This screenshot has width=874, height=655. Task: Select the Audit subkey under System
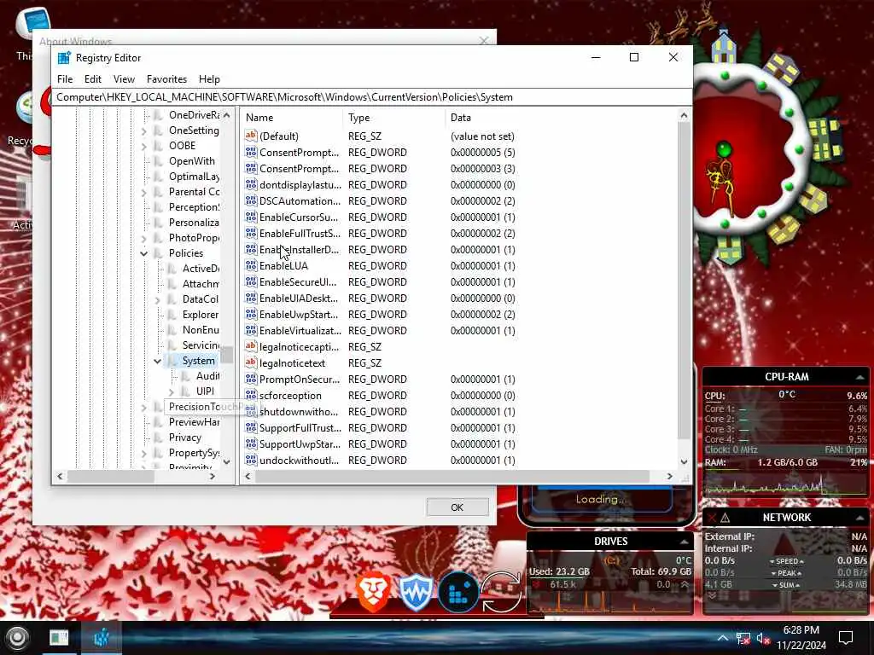[207, 376]
